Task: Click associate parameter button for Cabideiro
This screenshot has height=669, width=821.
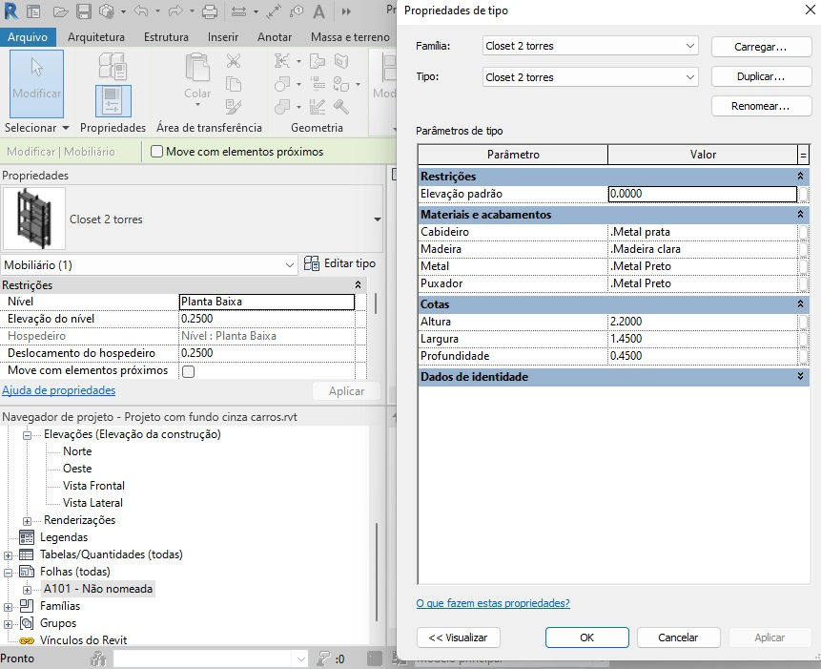Action: (x=803, y=232)
